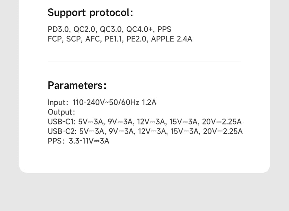This screenshot has height=211, width=289.
Task: Click the "Input:" label
Action: (x=58, y=102)
